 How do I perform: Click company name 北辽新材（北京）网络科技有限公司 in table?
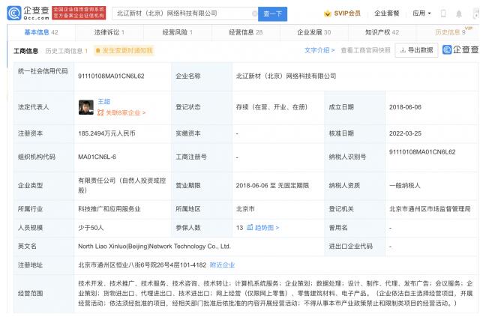(286, 76)
